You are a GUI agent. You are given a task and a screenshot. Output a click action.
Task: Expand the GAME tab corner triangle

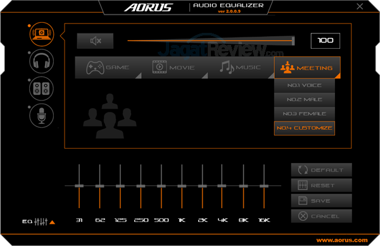139,76
